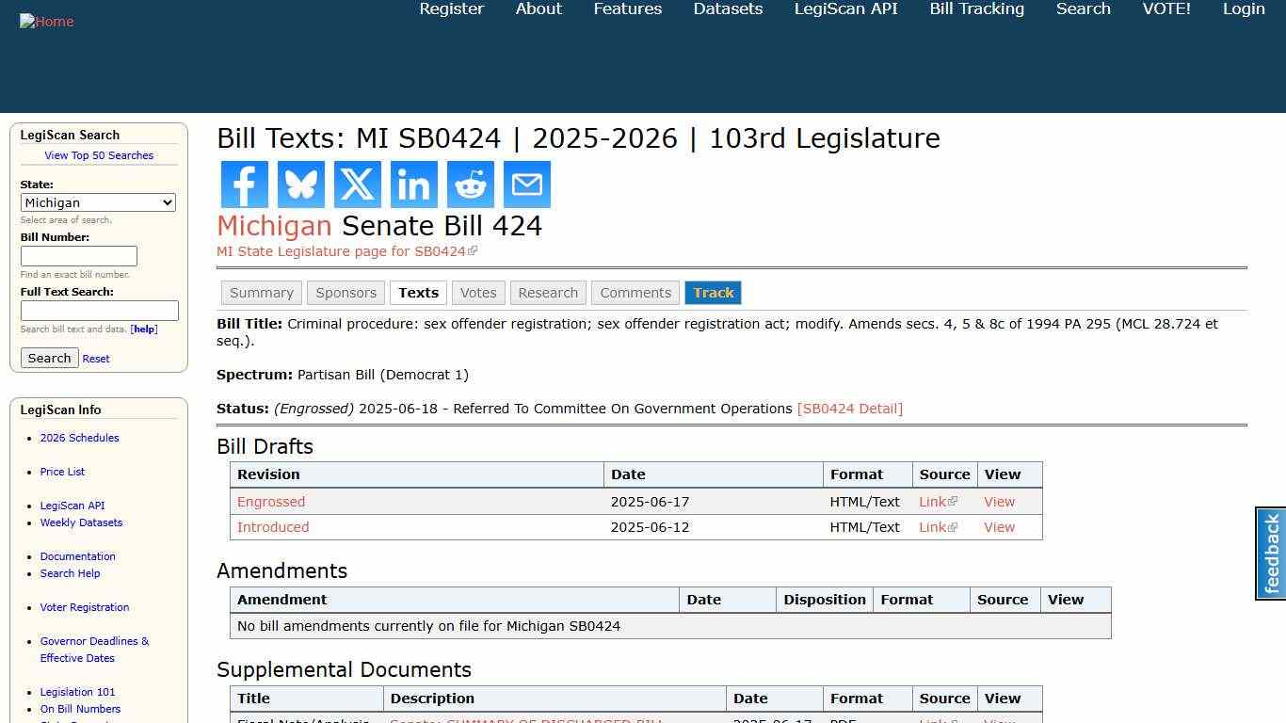Open the feedback side tab
Viewport: 1286px width, 723px height.
click(1270, 554)
